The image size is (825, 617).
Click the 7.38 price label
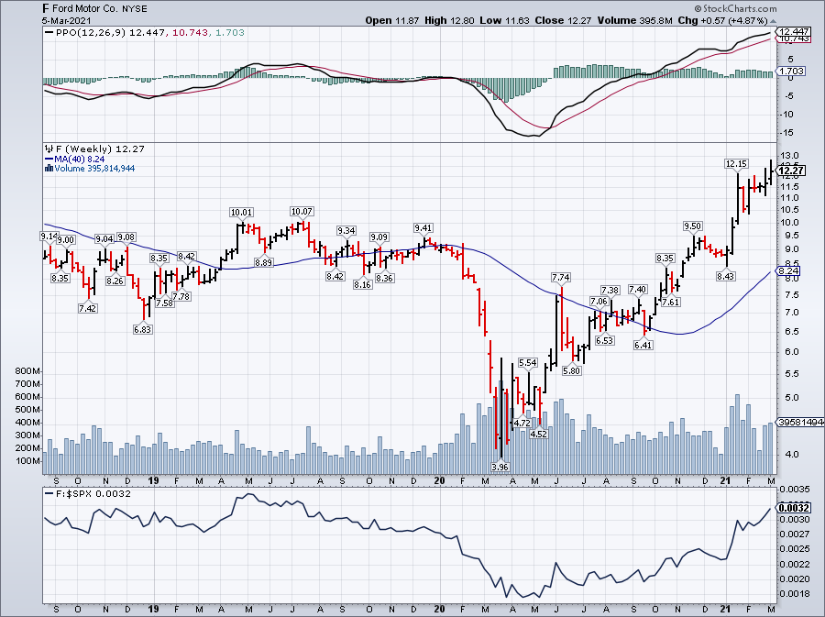(610, 291)
